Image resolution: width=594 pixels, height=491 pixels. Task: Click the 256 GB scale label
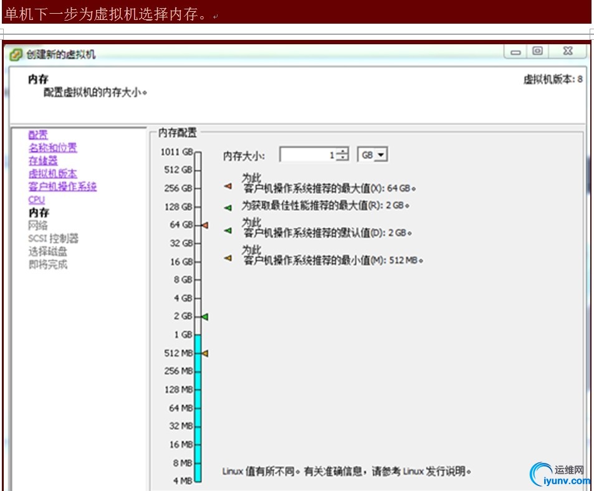click(178, 188)
